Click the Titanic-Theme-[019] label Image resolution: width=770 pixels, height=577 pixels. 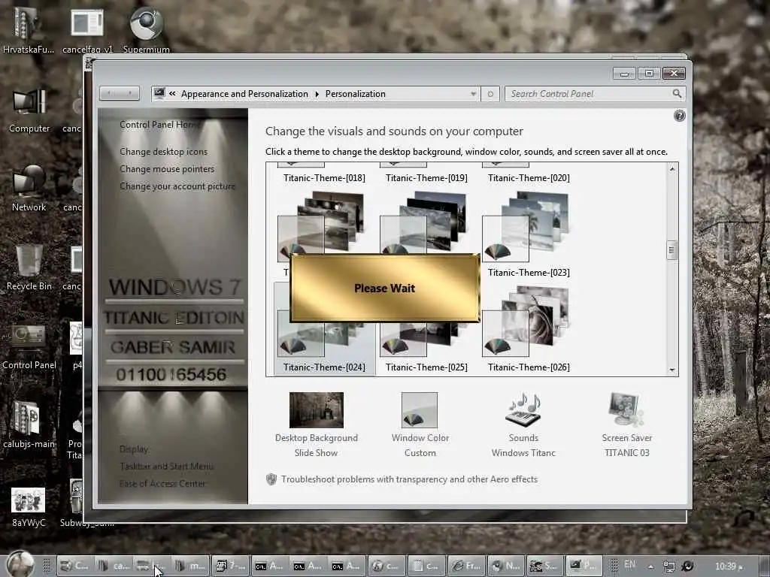(426, 177)
